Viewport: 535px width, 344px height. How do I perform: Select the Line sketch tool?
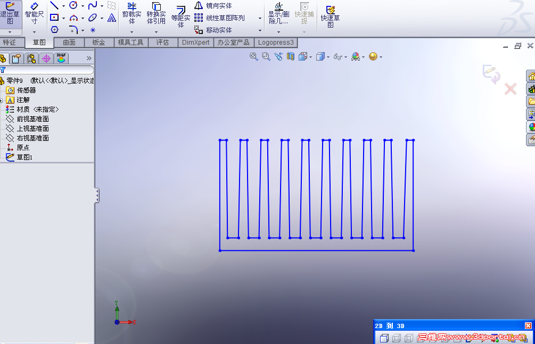54,5
